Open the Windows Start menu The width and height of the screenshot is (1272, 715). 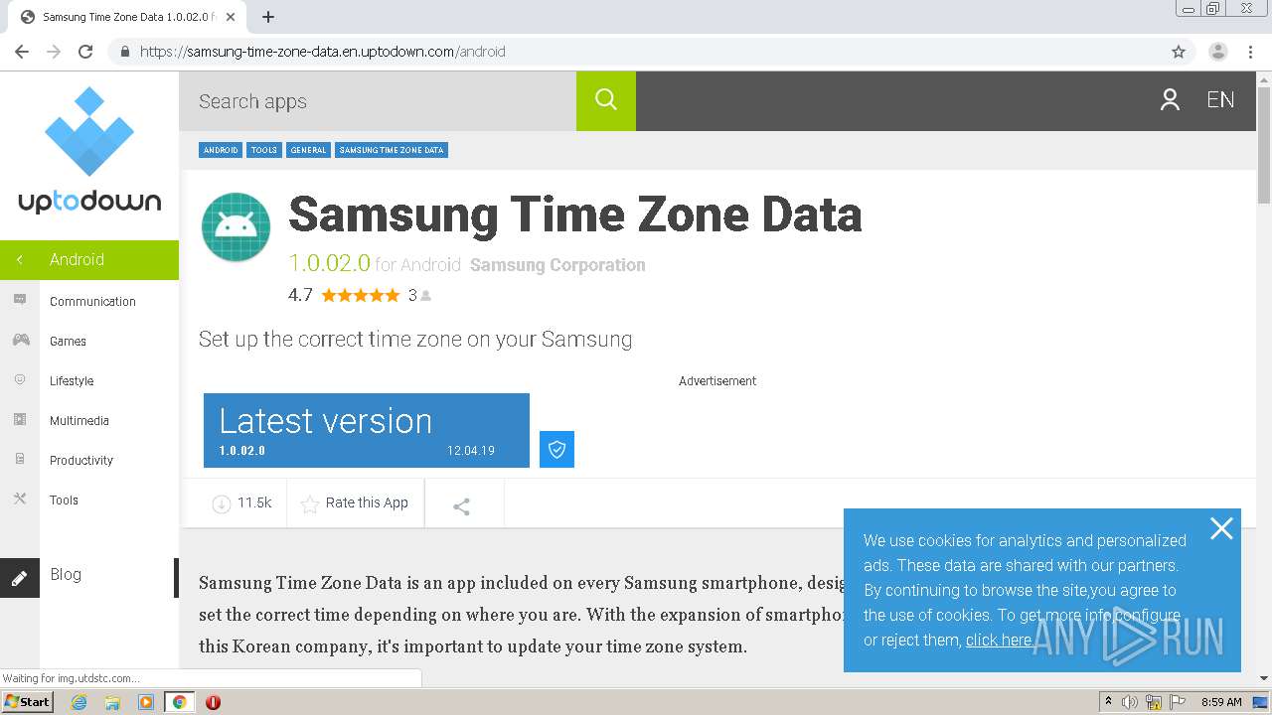pos(27,702)
